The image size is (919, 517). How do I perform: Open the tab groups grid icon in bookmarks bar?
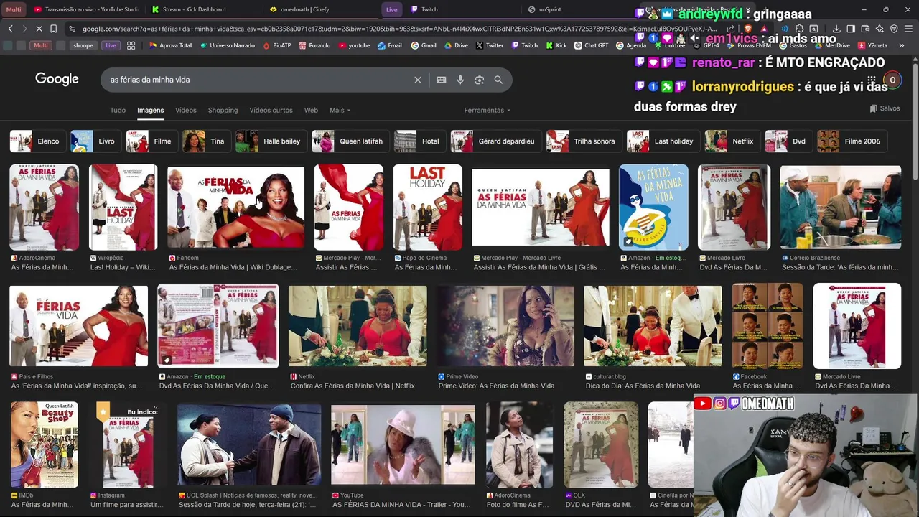point(131,45)
